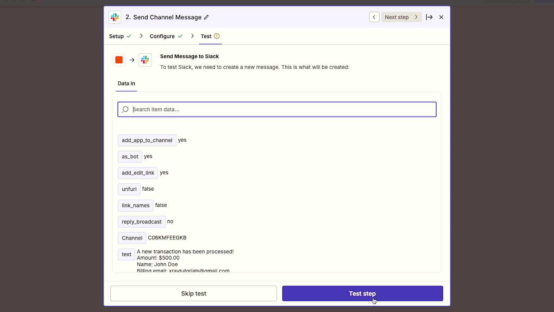Click the unfurl field label
Screen dimensions: 554x312
click(x=129, y=189)
